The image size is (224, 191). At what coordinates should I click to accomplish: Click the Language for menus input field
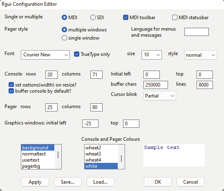[x=197, y=32]
